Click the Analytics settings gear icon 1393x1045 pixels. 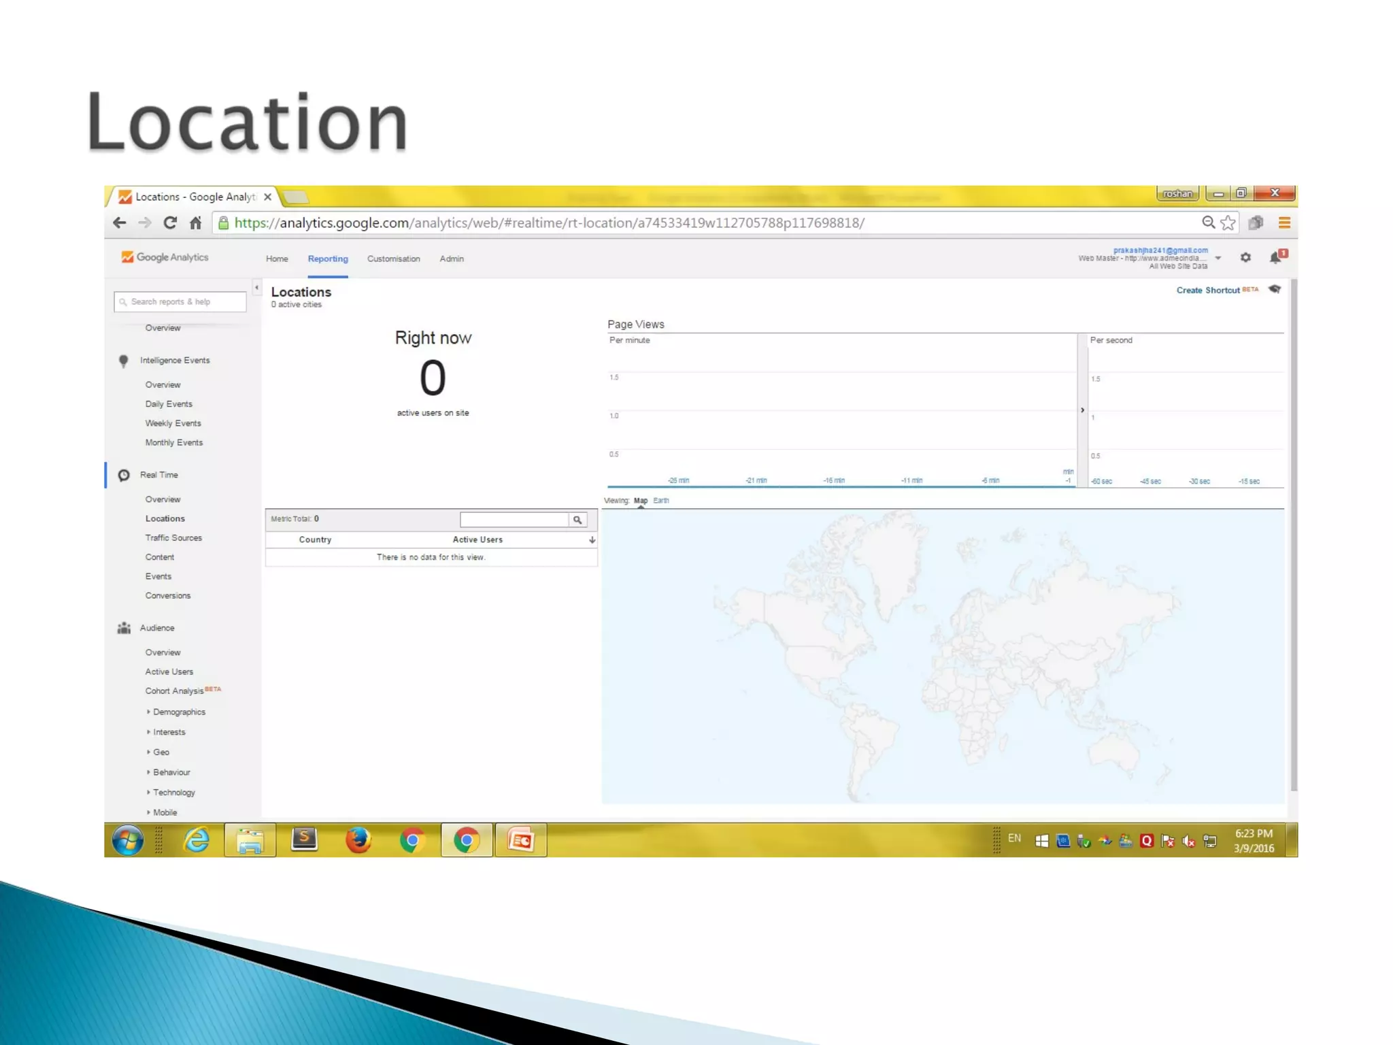1245,257
